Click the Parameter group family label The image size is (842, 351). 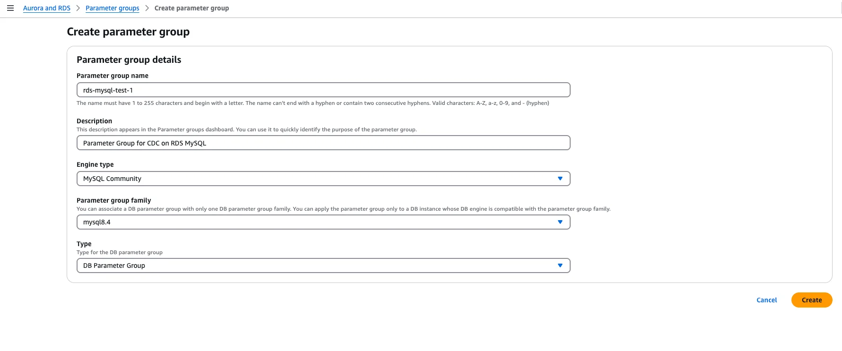(x=113, y=200)
